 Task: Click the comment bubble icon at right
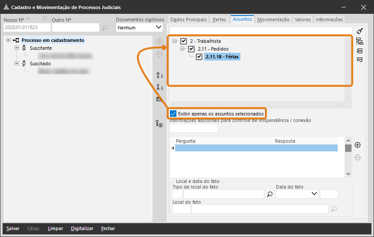coord(360,60)
